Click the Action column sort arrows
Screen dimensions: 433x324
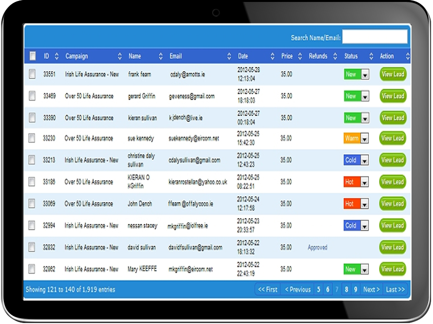tap(409, 56)
